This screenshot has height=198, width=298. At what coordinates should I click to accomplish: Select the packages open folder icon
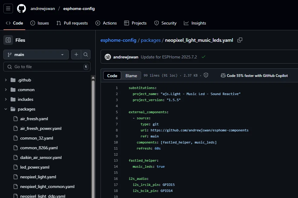point(13,109)
